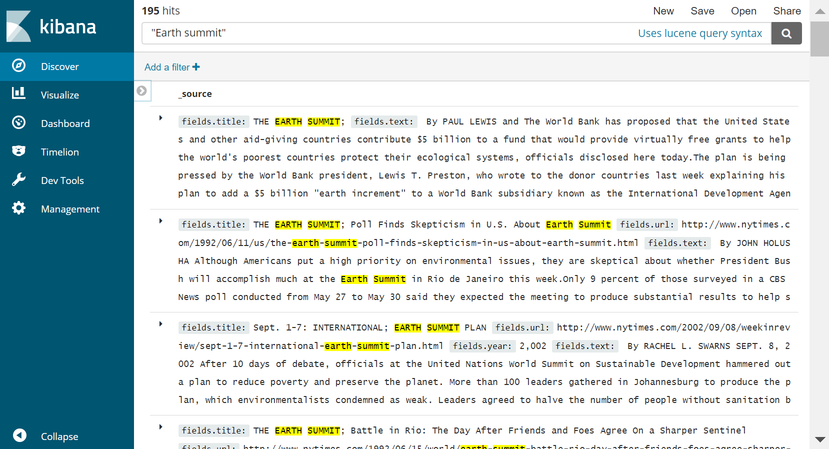Open Management settings
Screen dimensions: 829x449
pyautogui.click(x=70, y=209)
